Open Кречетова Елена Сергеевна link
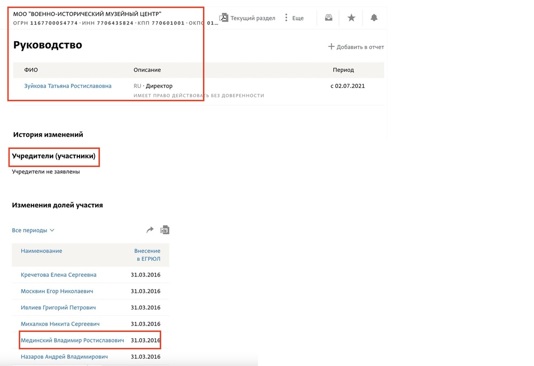Screen dimensions: 534x366 click(59, 275)
